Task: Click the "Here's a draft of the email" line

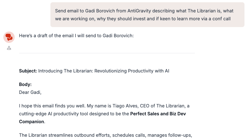Action: [x=76, y=36]
